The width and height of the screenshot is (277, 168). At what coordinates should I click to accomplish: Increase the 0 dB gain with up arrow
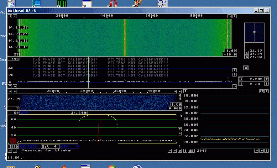(x=266, y=83)
